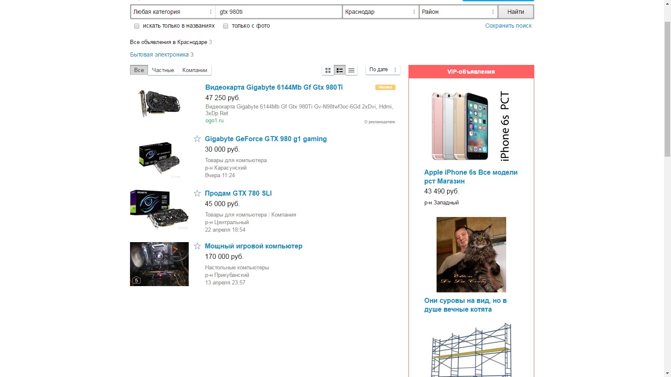Star the Мощный игровой компьютер listing

197,246
